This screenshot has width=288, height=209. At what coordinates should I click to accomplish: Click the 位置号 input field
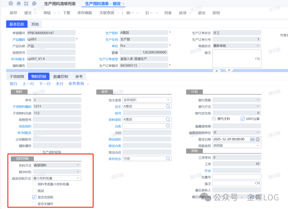(237, 177)
